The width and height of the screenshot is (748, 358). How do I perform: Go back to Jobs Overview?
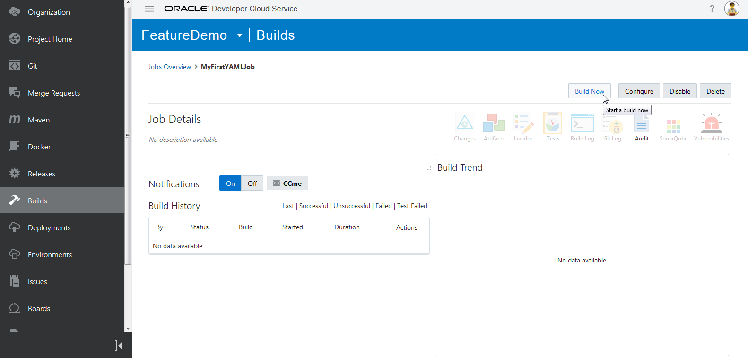[170, 67]
